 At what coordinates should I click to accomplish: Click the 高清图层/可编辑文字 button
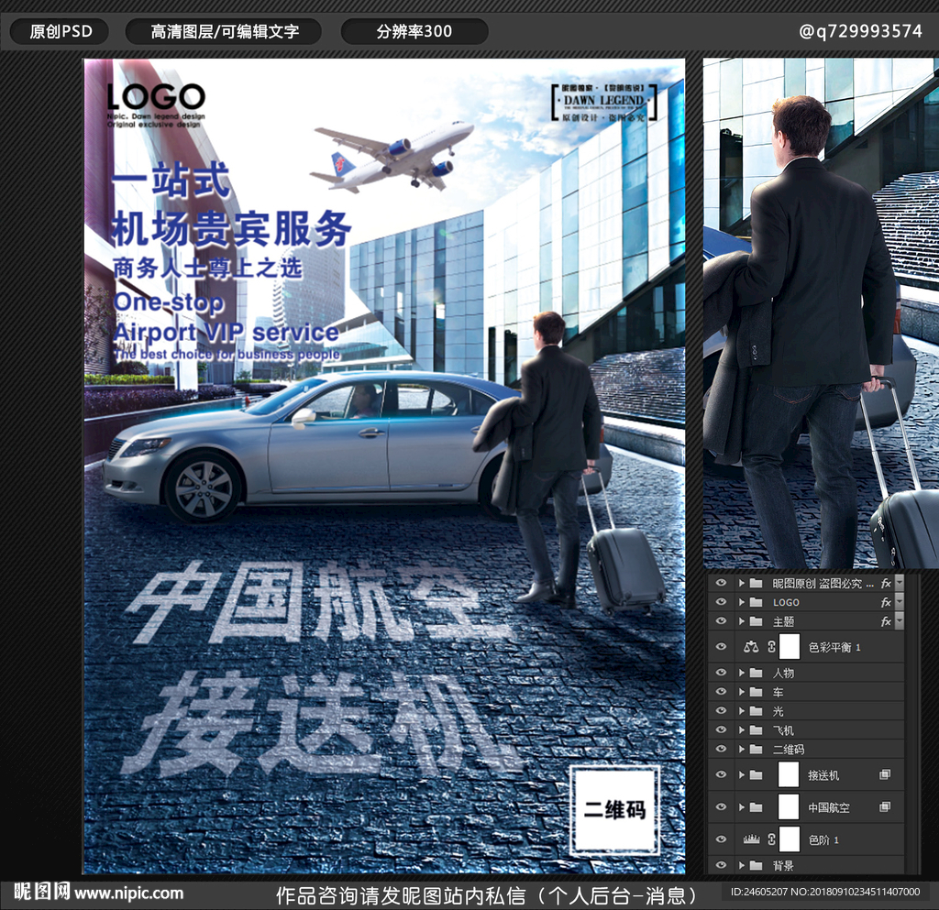pos(225,31)
